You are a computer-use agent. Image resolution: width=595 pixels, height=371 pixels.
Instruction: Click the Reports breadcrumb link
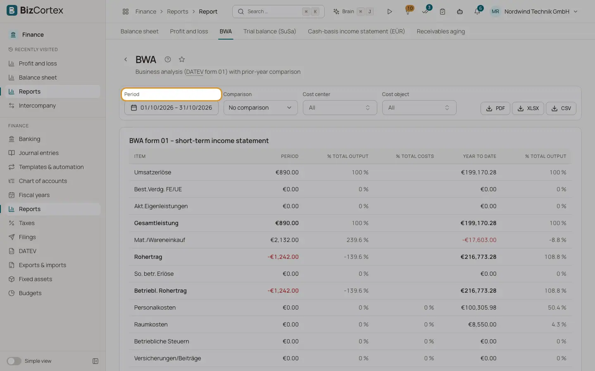178,12
